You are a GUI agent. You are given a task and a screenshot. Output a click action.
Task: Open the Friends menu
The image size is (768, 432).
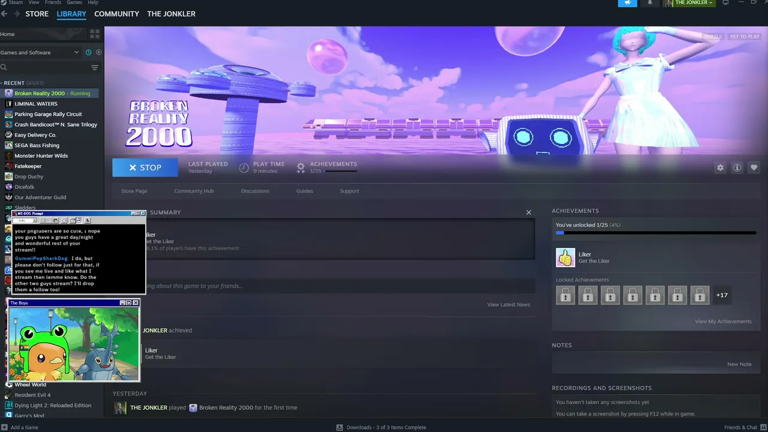[53, 2]
